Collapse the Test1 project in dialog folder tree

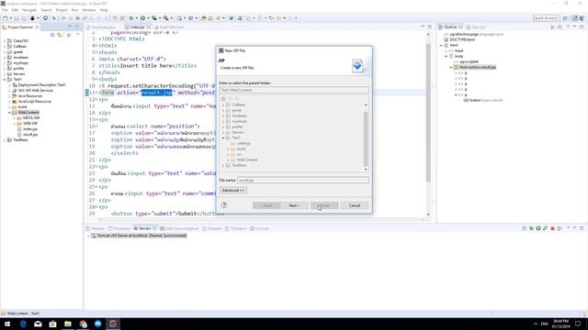tap(223, 137)
